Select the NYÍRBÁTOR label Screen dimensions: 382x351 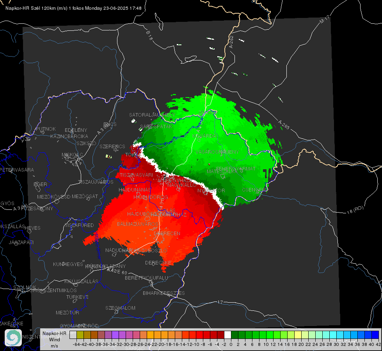(211, 191)
